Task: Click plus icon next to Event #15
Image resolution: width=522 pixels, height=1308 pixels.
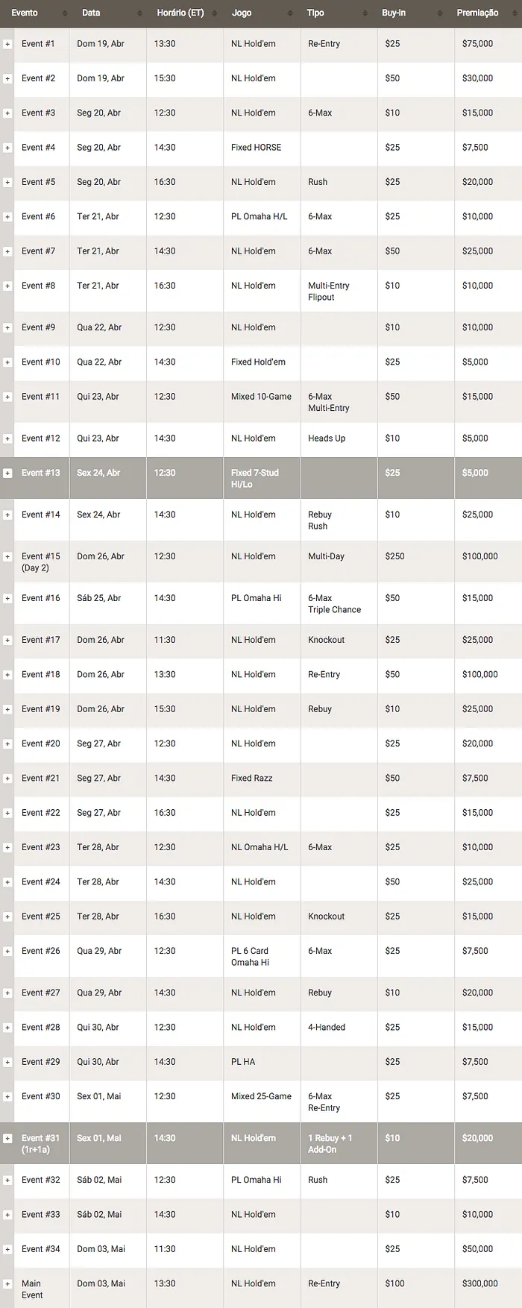Action: (7, 557)
